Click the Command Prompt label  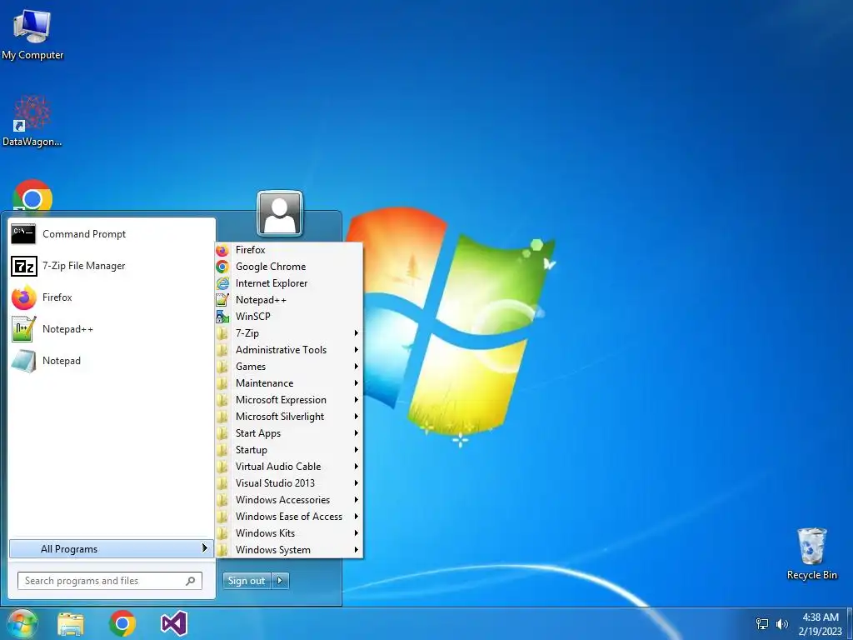84,234
